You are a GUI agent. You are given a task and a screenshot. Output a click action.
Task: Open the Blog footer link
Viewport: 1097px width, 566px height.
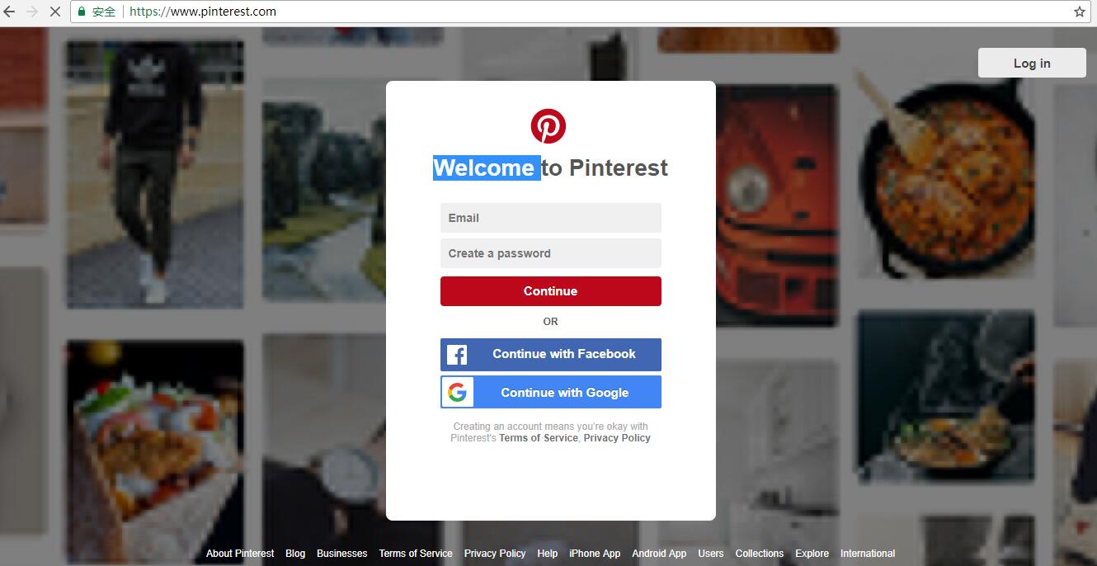[295, 554]
